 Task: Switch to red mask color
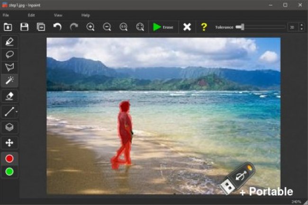tap(9, 159)
